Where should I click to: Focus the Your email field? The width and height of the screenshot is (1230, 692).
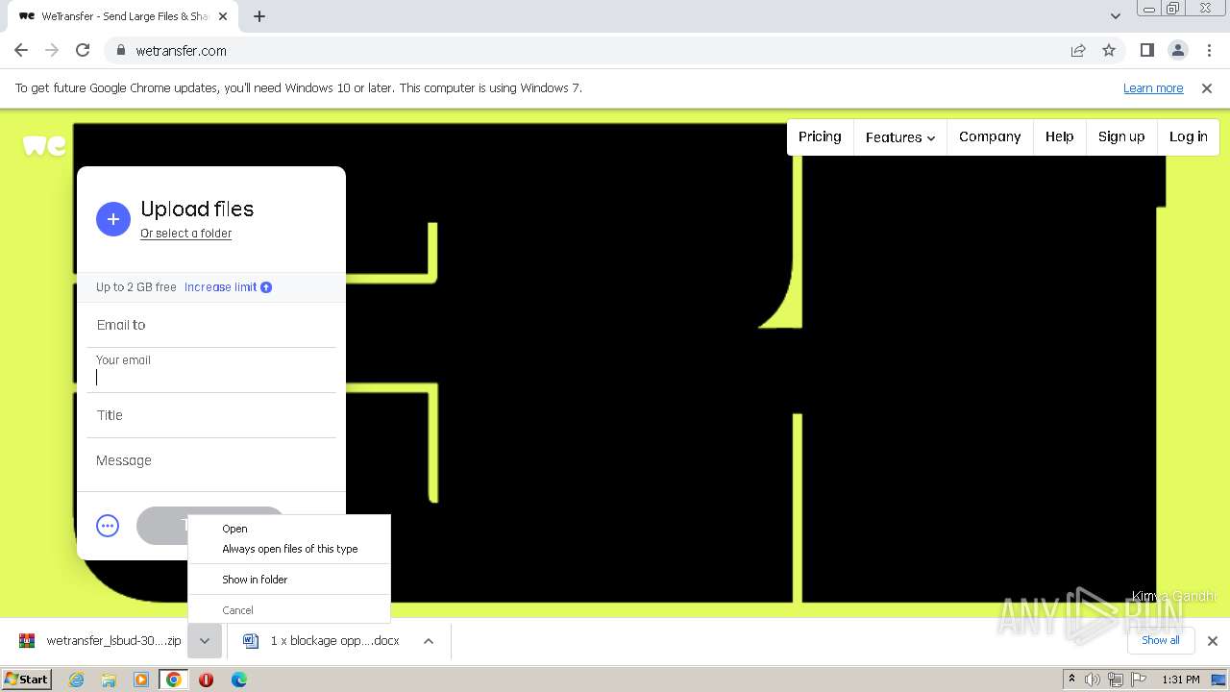211,370
